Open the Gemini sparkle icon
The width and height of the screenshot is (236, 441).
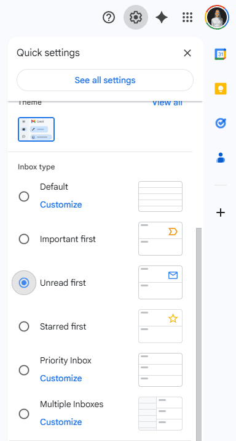point(162,18)
